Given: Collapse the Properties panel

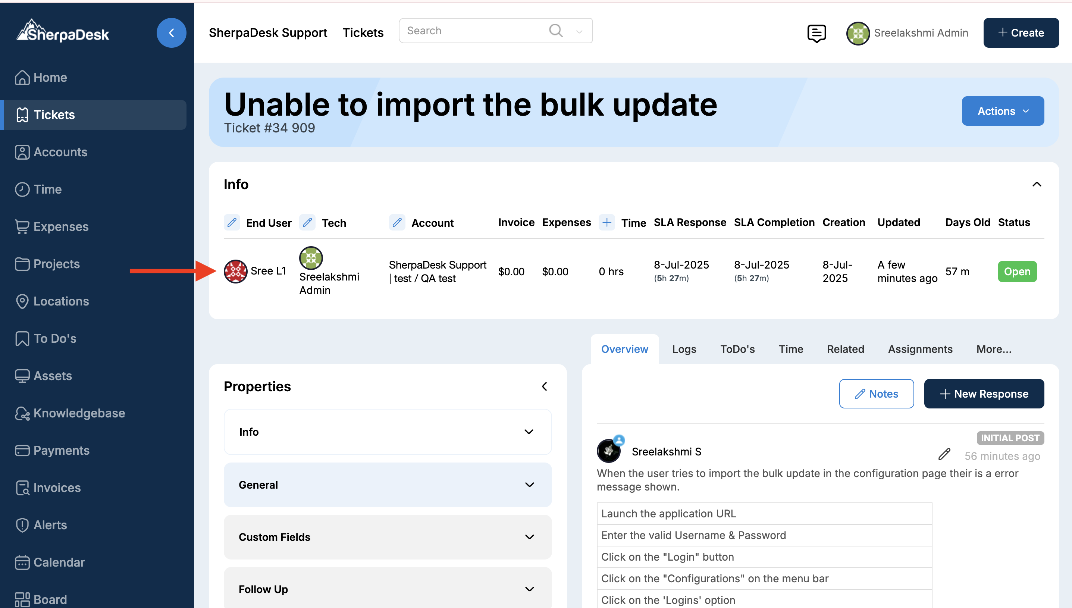Looking at the screenshot, I should [x=544, y=386].
